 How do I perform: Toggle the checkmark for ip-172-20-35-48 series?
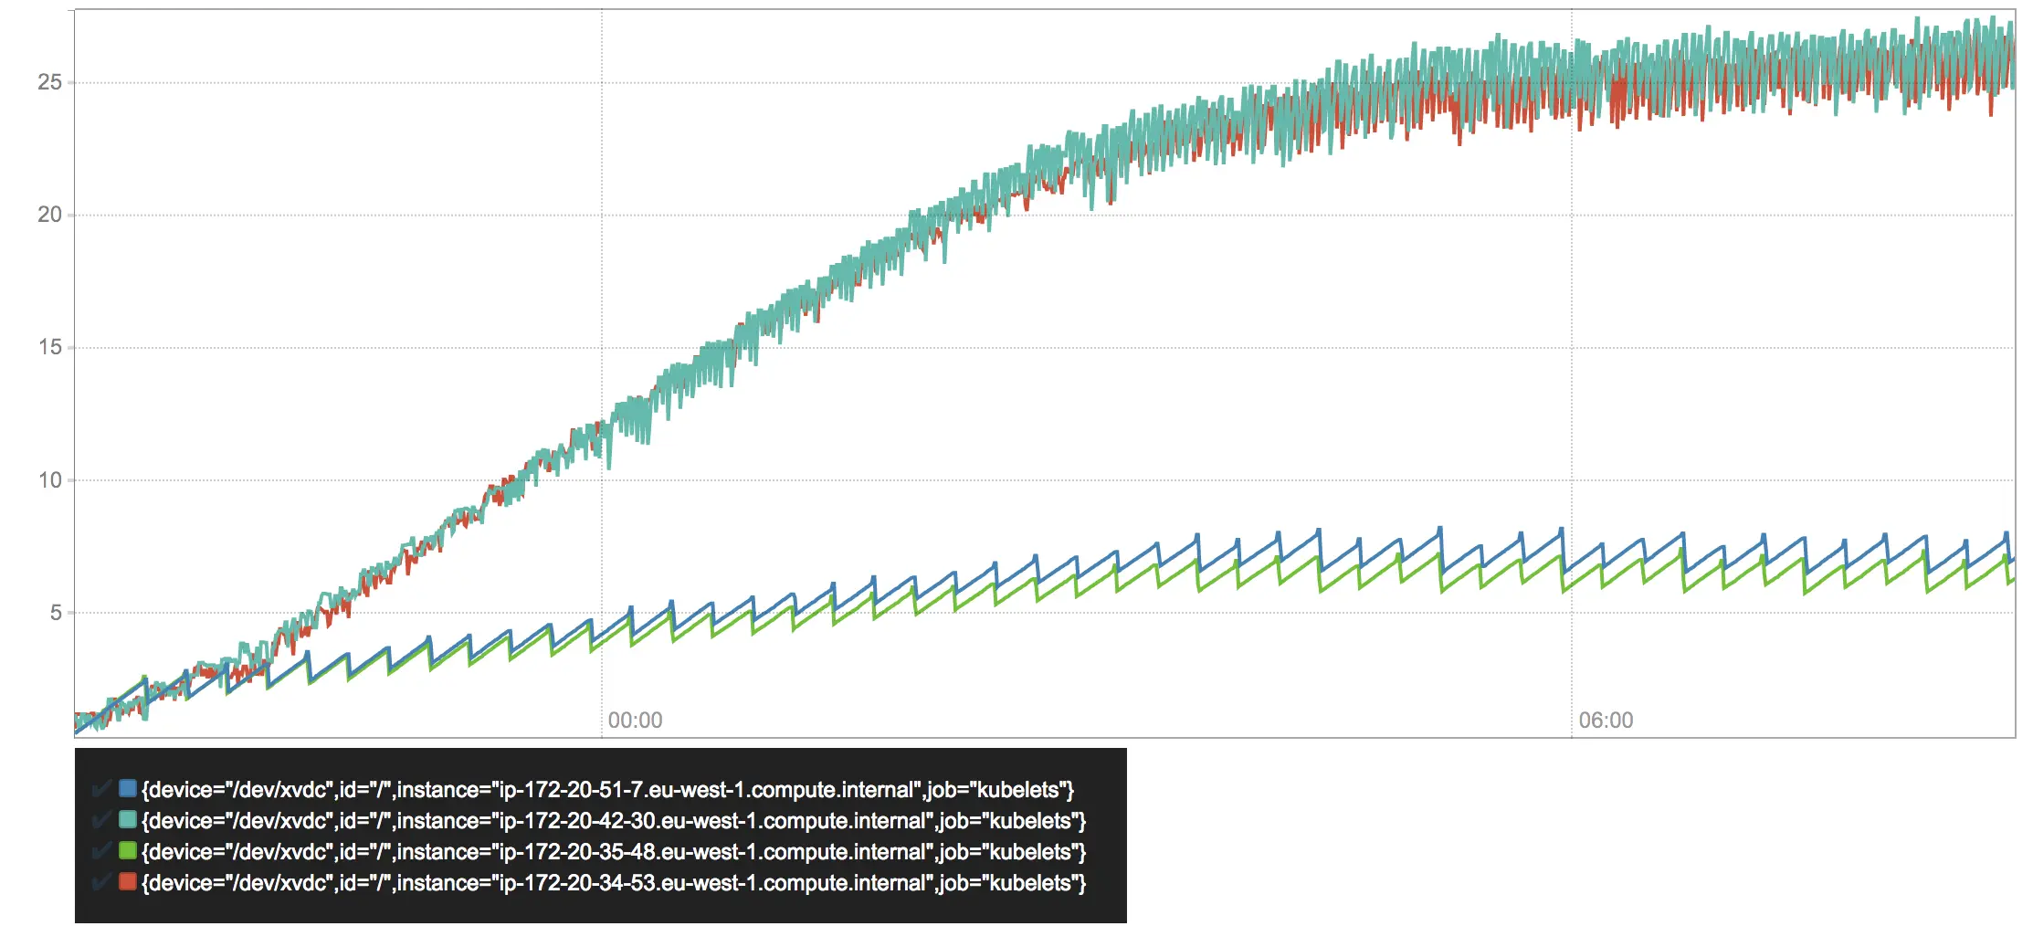[x=100, y=852]
